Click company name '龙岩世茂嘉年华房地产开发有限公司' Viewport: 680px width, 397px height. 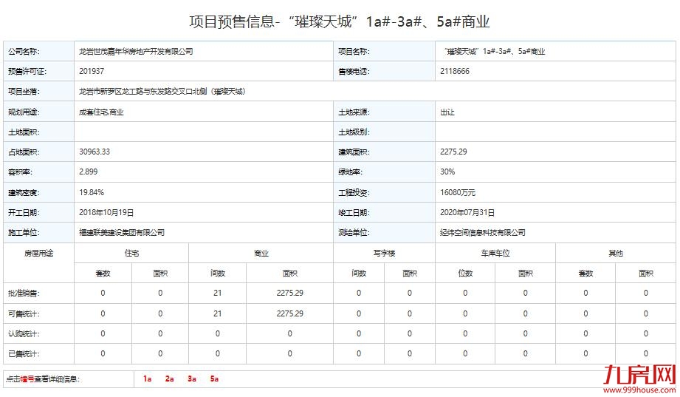click(x=136, y=51)
